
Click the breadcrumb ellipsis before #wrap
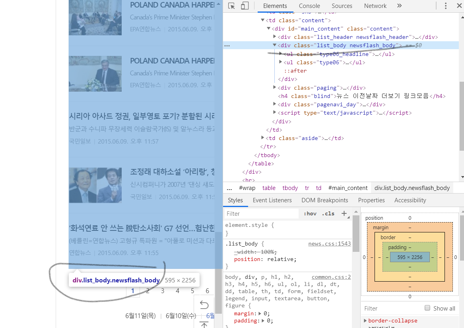(x=229, y=188)
